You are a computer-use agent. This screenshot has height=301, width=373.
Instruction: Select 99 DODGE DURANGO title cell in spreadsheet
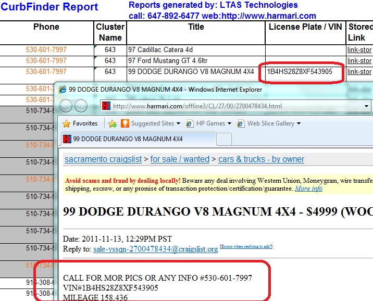pyautogui.click(x=196, y=75)
